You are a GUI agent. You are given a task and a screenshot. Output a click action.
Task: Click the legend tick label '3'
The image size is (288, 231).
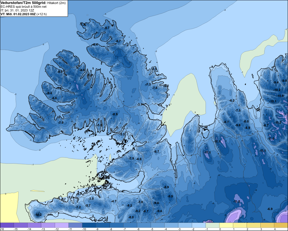coord(261,229)
